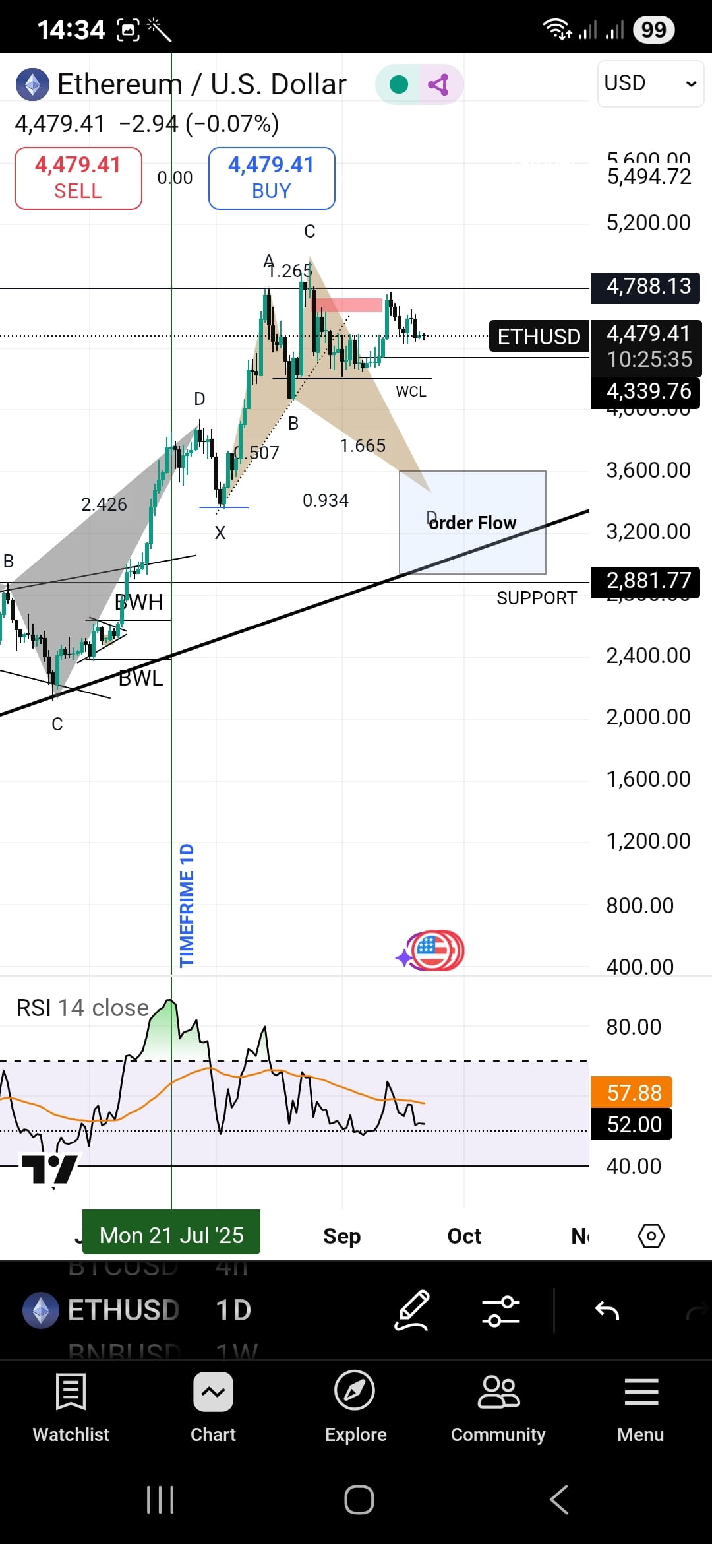712x1544 pixels.
Task: Tap the Ethereum / U.S. Dollar title
Action: pos(202,84)
